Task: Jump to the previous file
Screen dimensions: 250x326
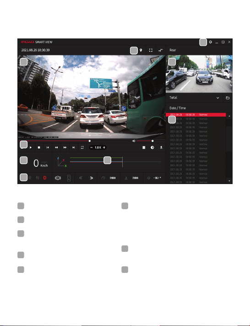Action: [48, 147]
